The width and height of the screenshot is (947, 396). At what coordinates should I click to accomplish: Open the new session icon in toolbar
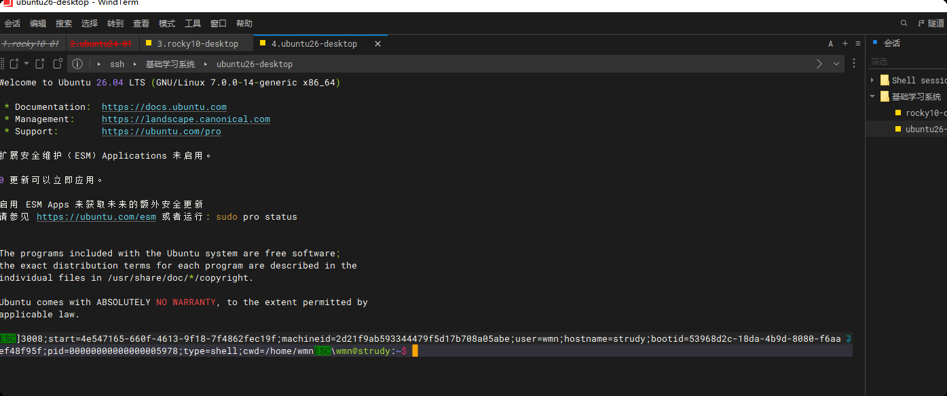(13, 64)
